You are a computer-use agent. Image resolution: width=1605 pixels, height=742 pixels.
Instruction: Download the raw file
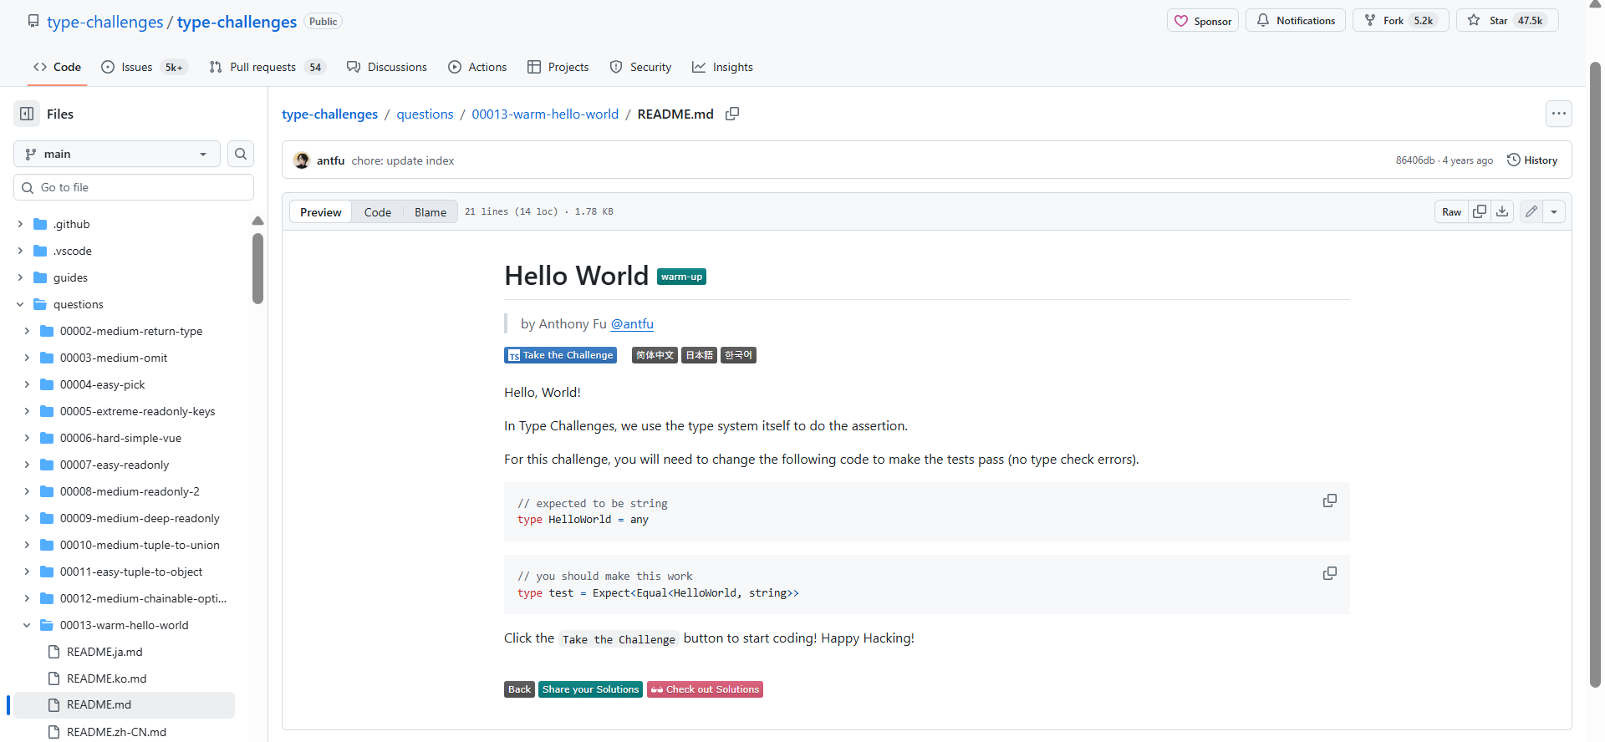pyautogui.click(x=1502, y=211)
